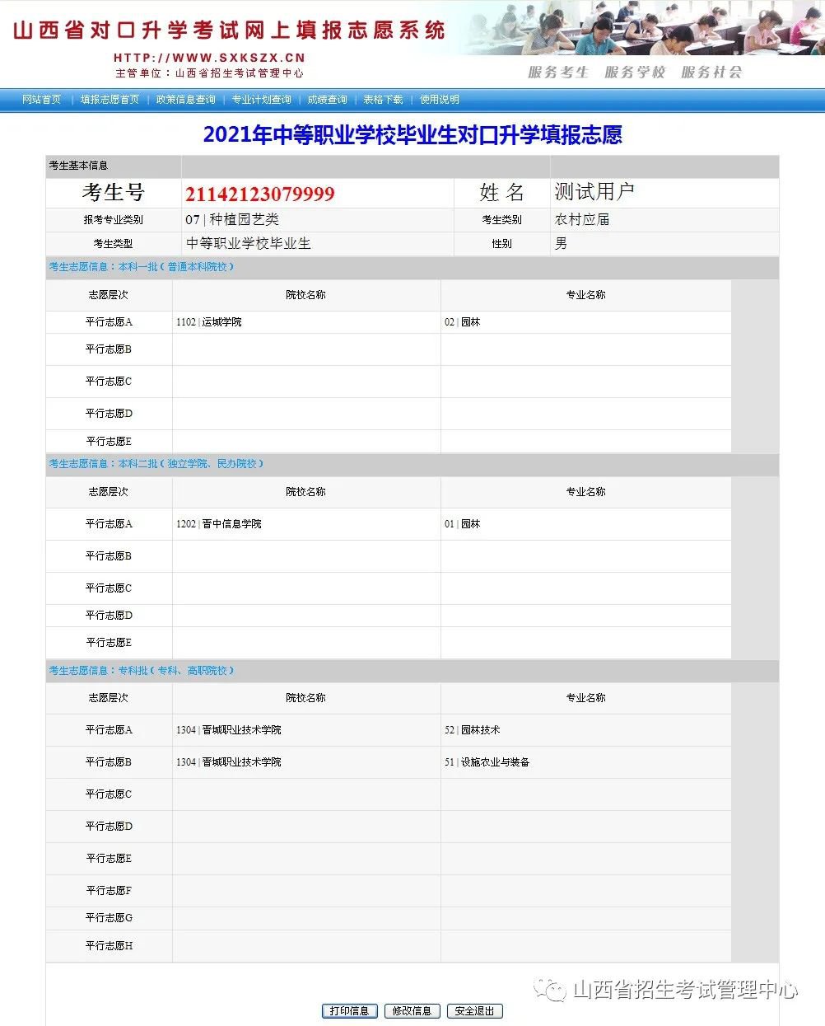Click section header 本科二批(独立学院、民办院校)

[156, 464]
